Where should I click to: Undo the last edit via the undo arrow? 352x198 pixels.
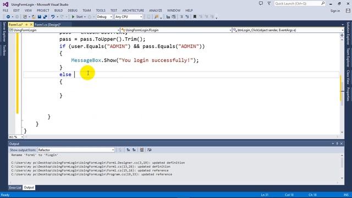53,17
